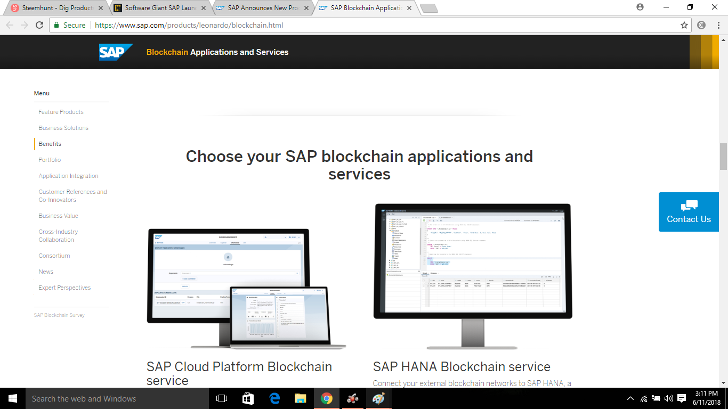Open the Action Center notifications icon
Image resolution: width=728 pixels, height=409 pixels.
[682, 398]
